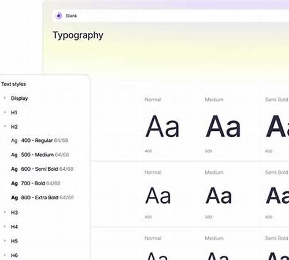The height and width of the screenshot is (260, 289).
Task: Select the second row Medium Aa specimen
Action: pyautogui.click(x=218, y=196)
